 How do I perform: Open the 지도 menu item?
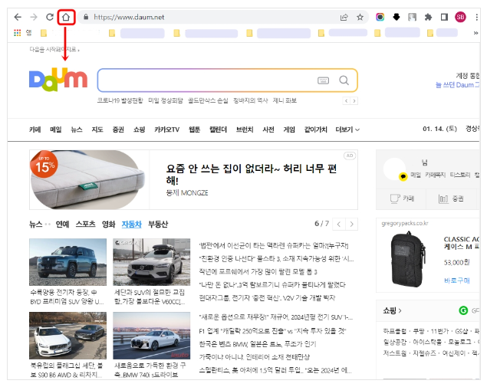[x=97, y=130]
